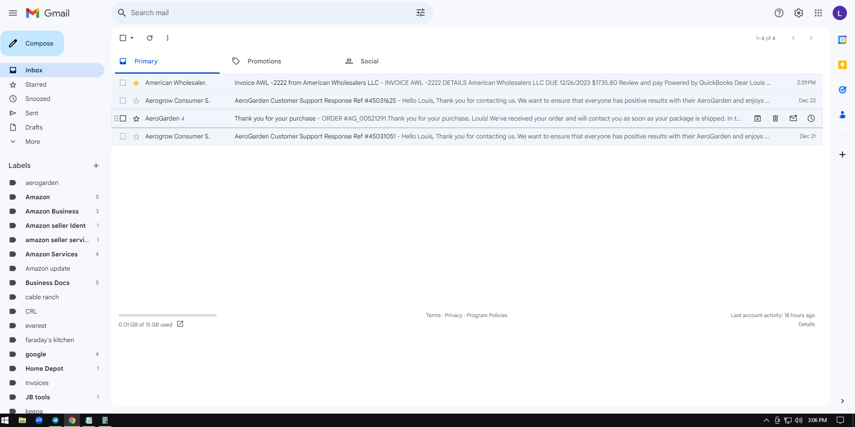855x427 pixels.
Task: Open Google Tasks side panel
Action: (842, 90)
